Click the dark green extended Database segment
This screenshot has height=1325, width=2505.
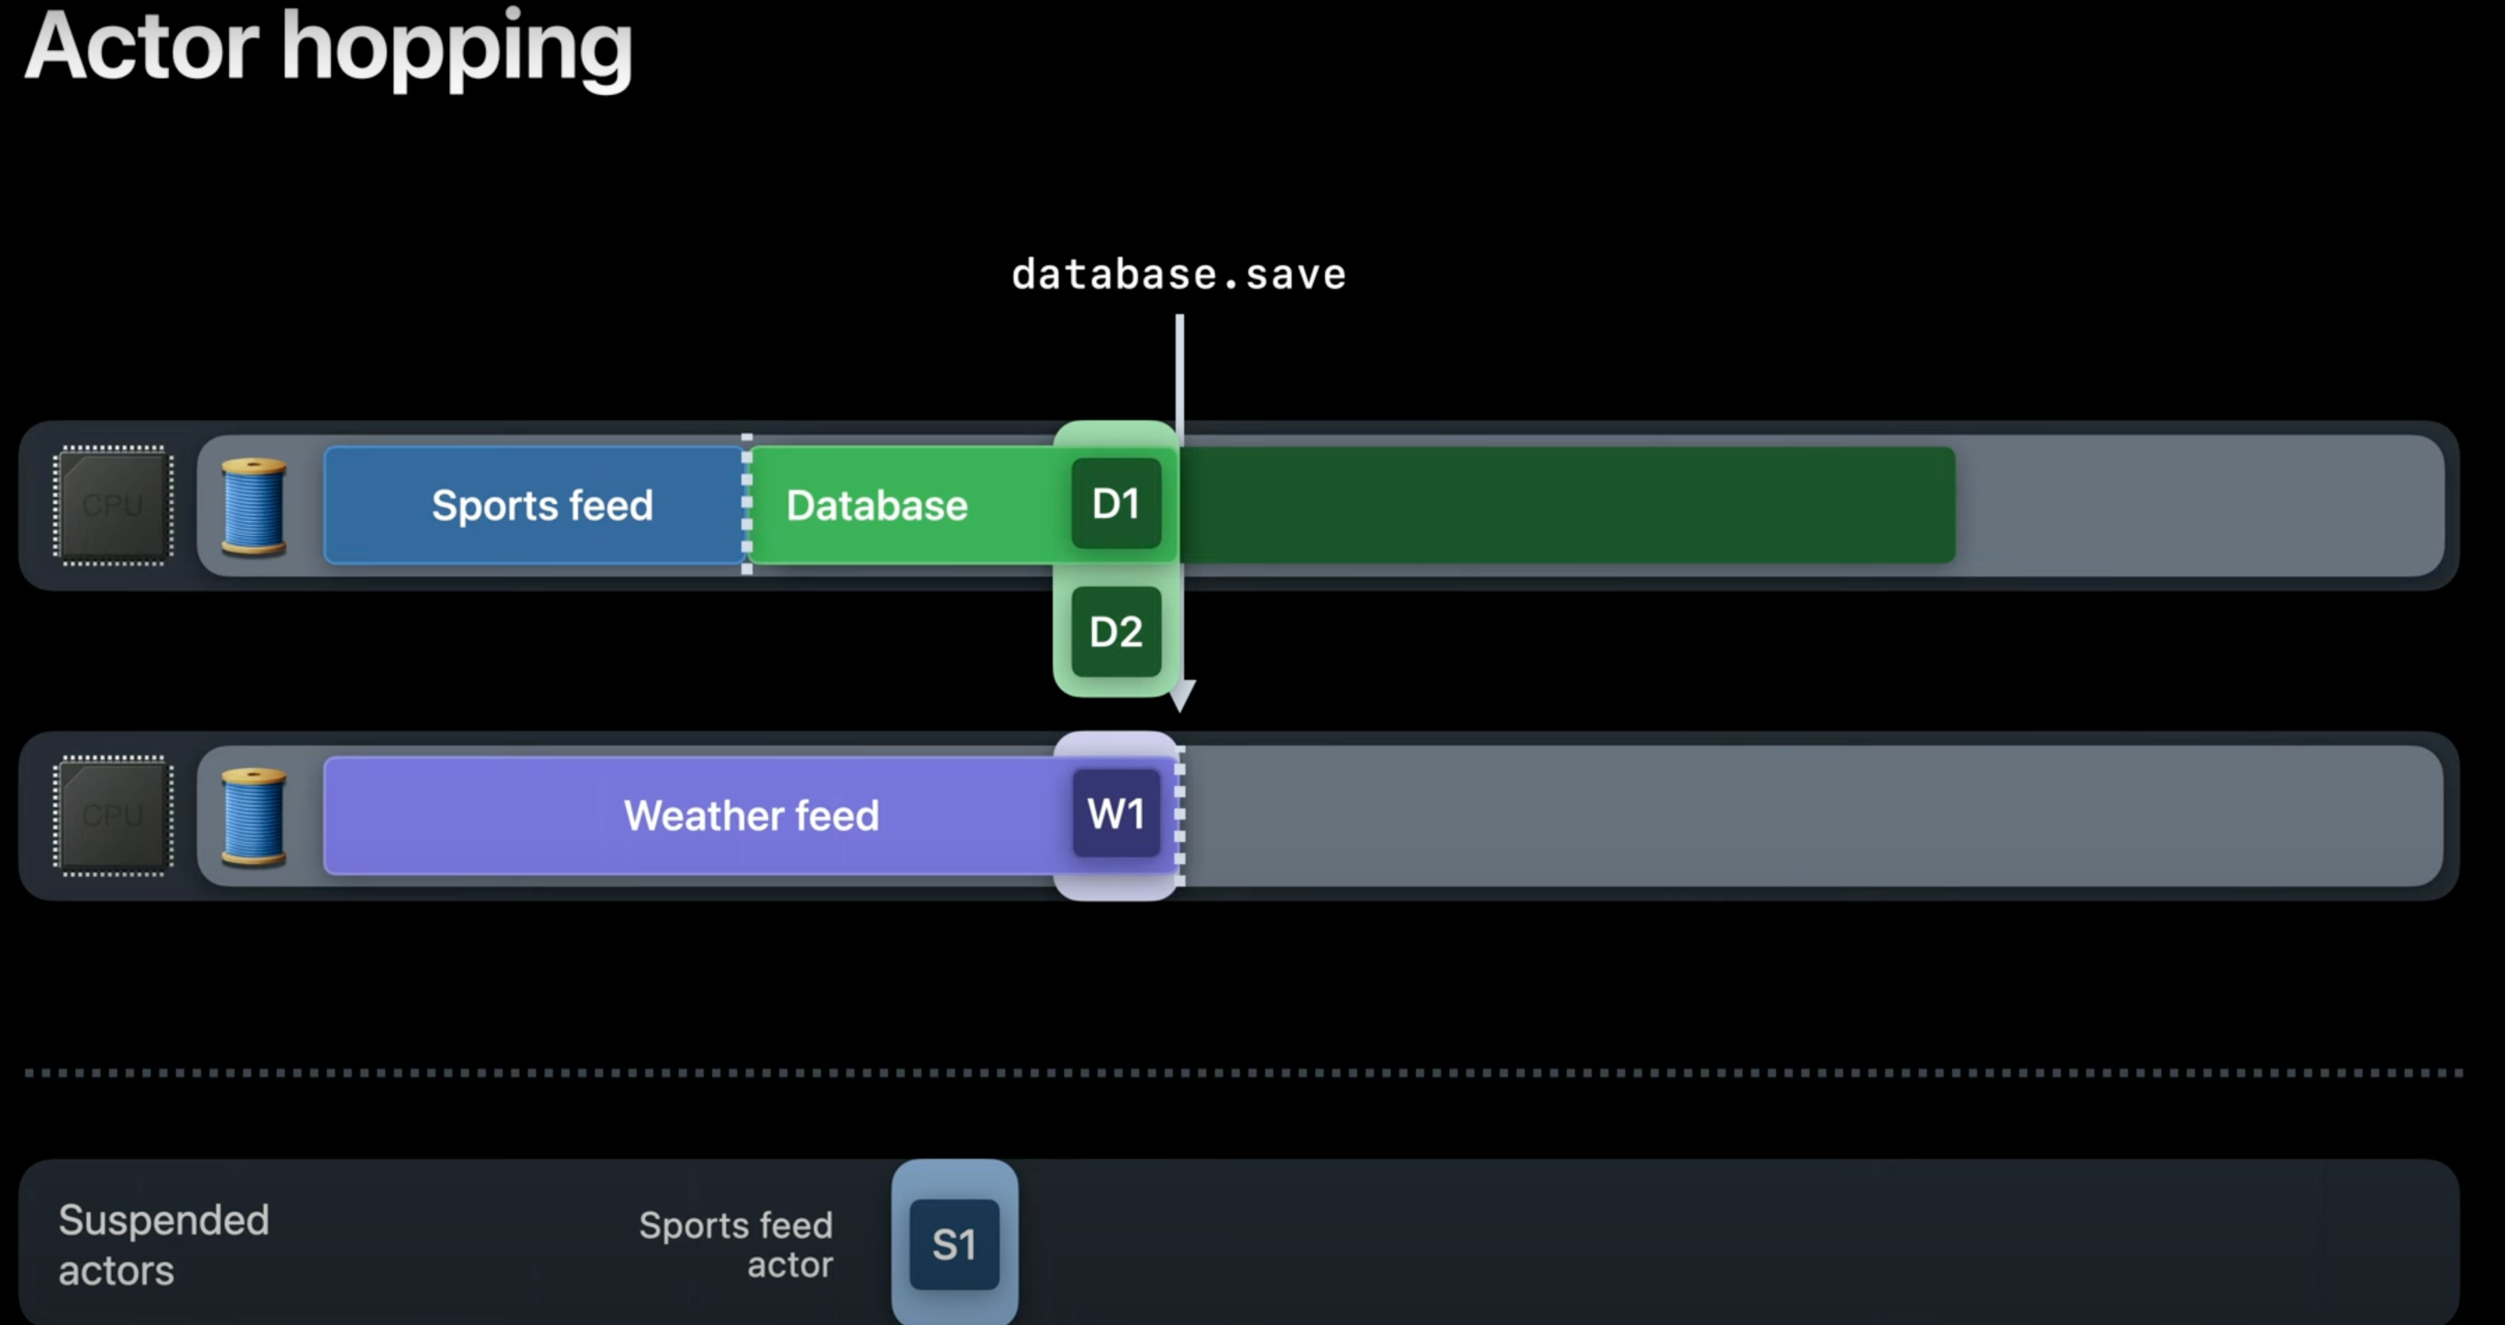[x=1565, y=505]
